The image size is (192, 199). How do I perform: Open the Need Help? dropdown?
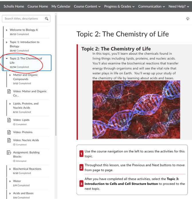[x=179, y=7]
